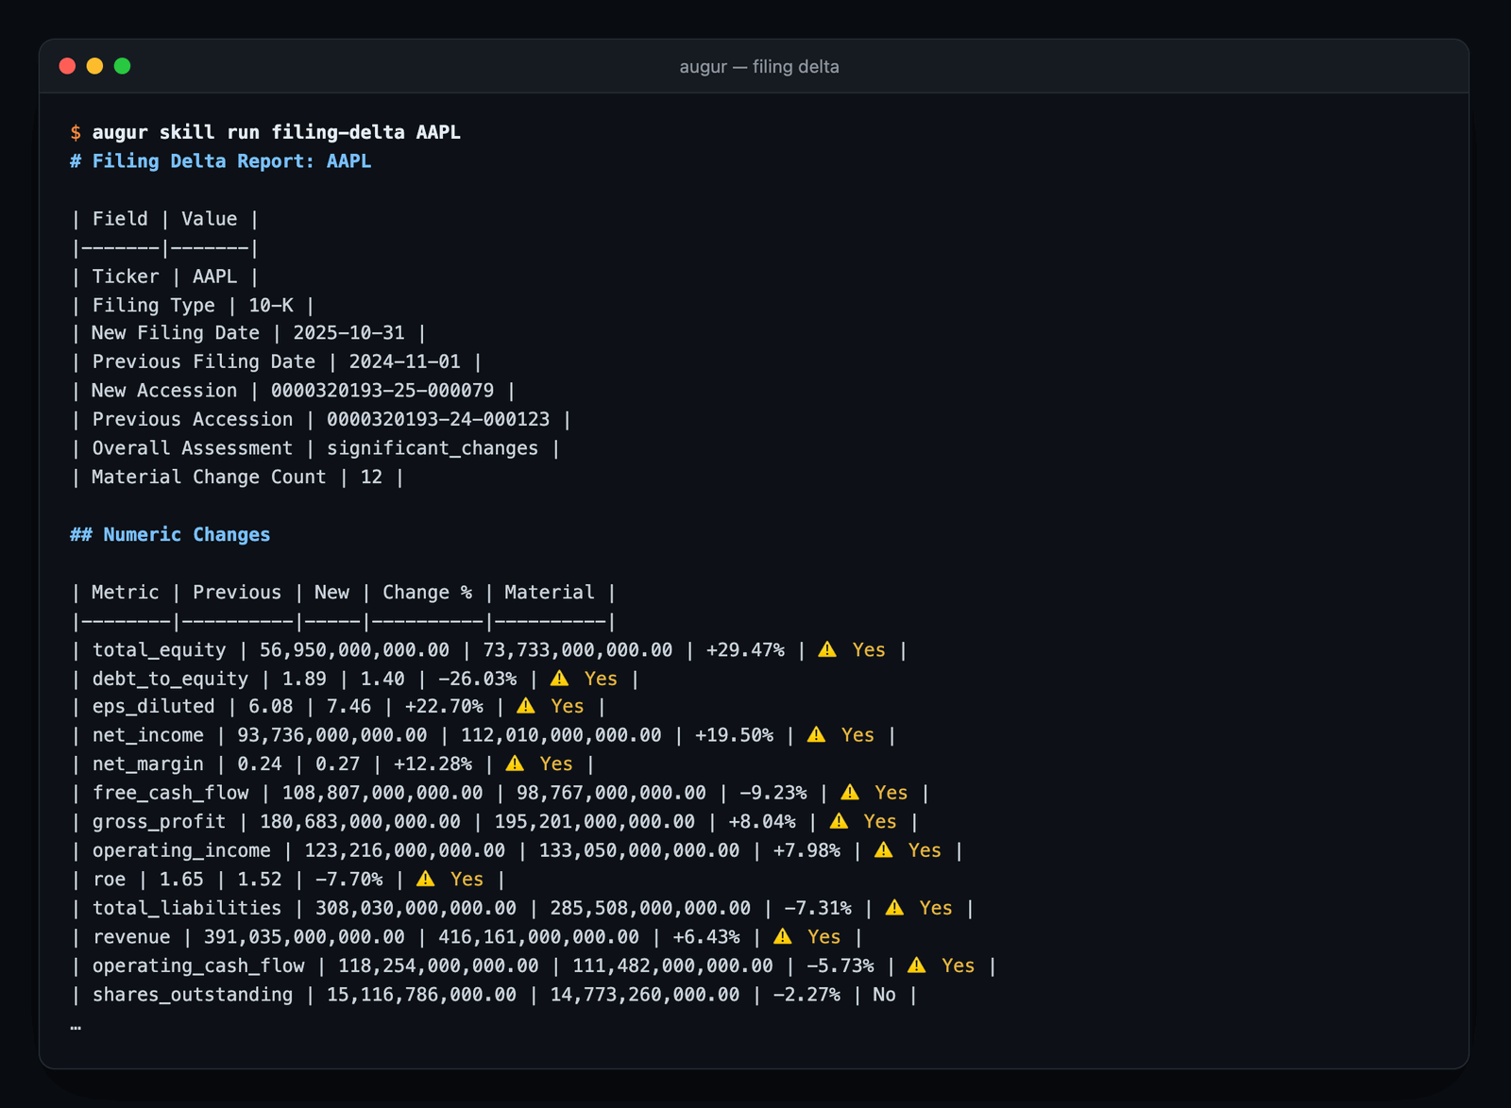1511x1108 pixels.
Task: Click the warning icon on net_margin row
Action: pyautogui.click(x=515, y=764)
